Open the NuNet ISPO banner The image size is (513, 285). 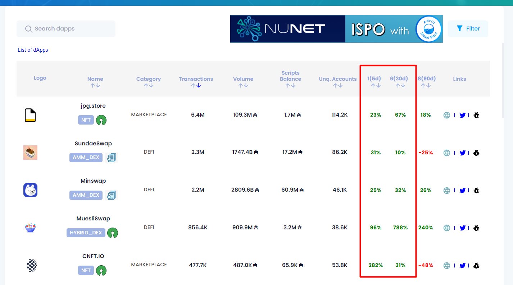(x=336, y=29)
